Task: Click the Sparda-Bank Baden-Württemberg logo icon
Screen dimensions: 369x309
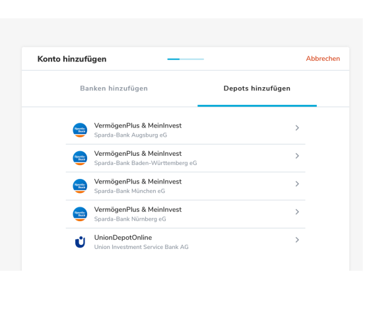Action: (80, 158)
